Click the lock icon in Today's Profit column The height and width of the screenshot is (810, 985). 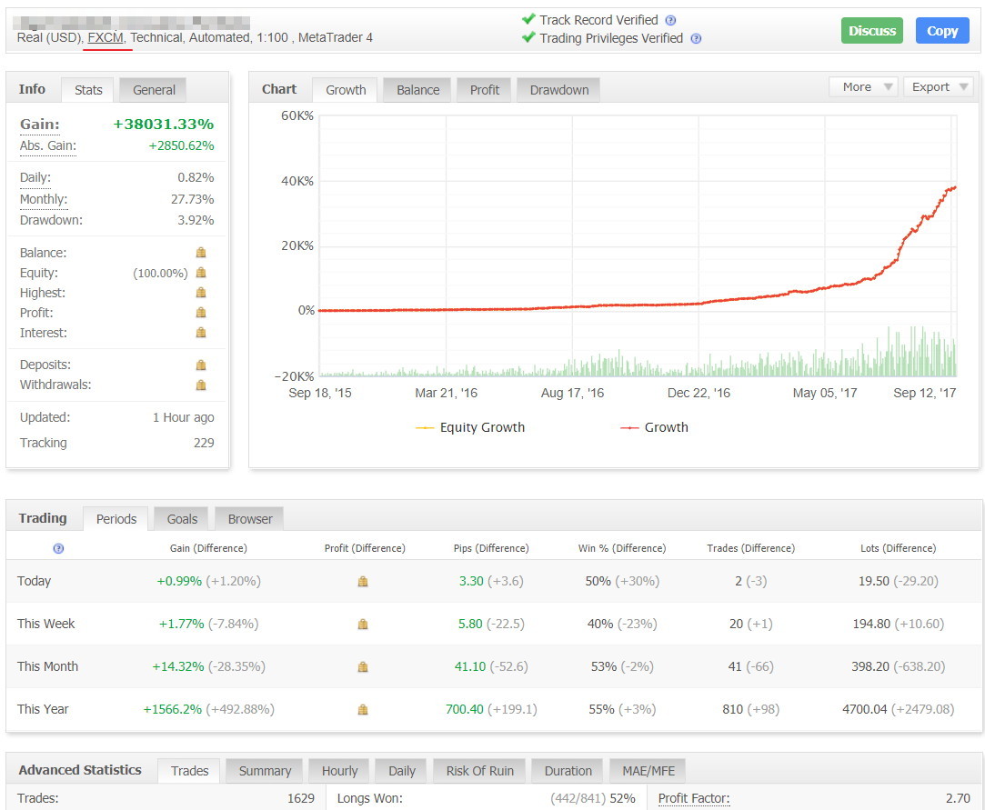(x=363, y=581)
